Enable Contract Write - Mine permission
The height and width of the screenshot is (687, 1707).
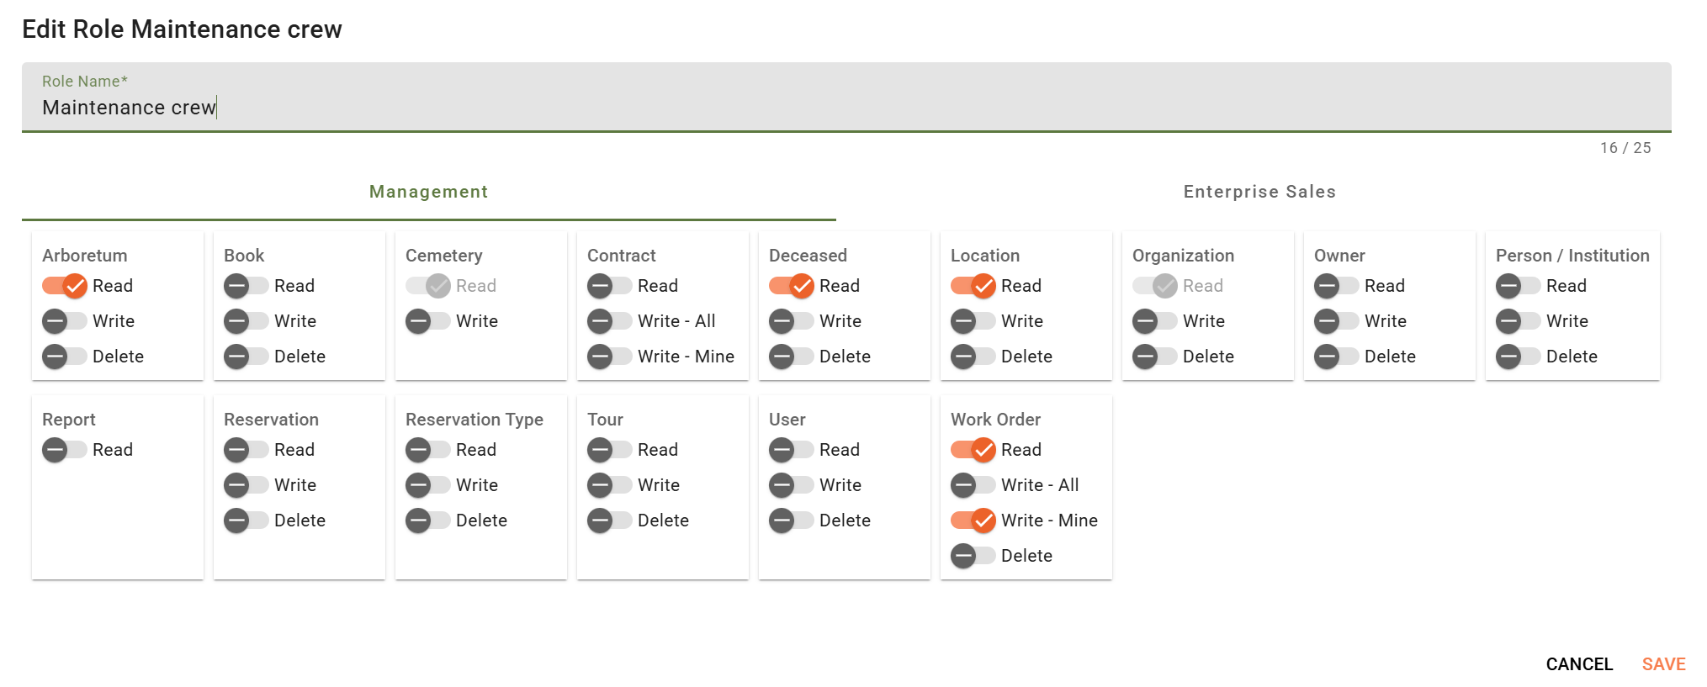610,357
